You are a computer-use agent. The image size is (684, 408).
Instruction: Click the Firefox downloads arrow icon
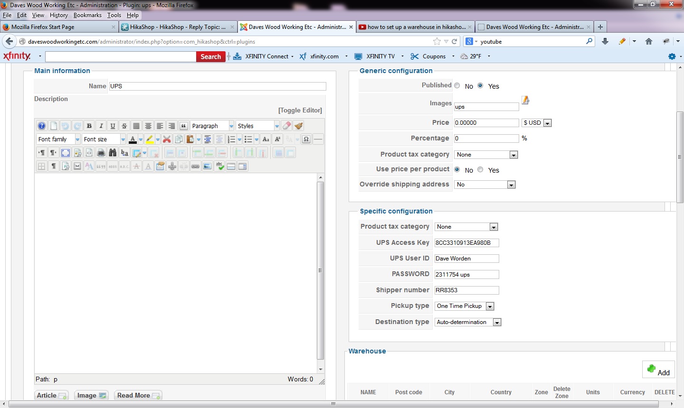coord(605,41)
